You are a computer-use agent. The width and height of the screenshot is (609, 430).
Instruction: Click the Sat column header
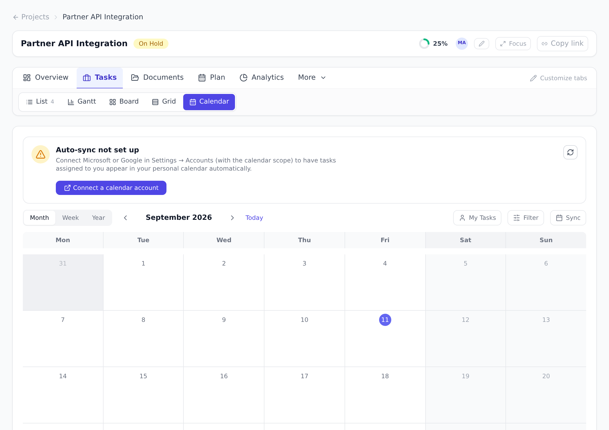coord(465,240)
